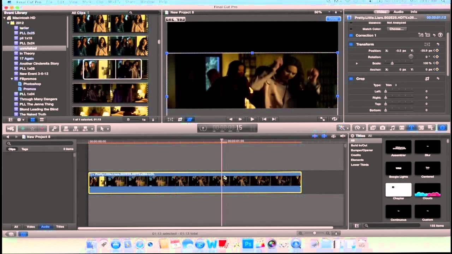Select the Distort tool below viewer
Image resolution: width=452 pixels, height=254 pixels.
(190, 119)
